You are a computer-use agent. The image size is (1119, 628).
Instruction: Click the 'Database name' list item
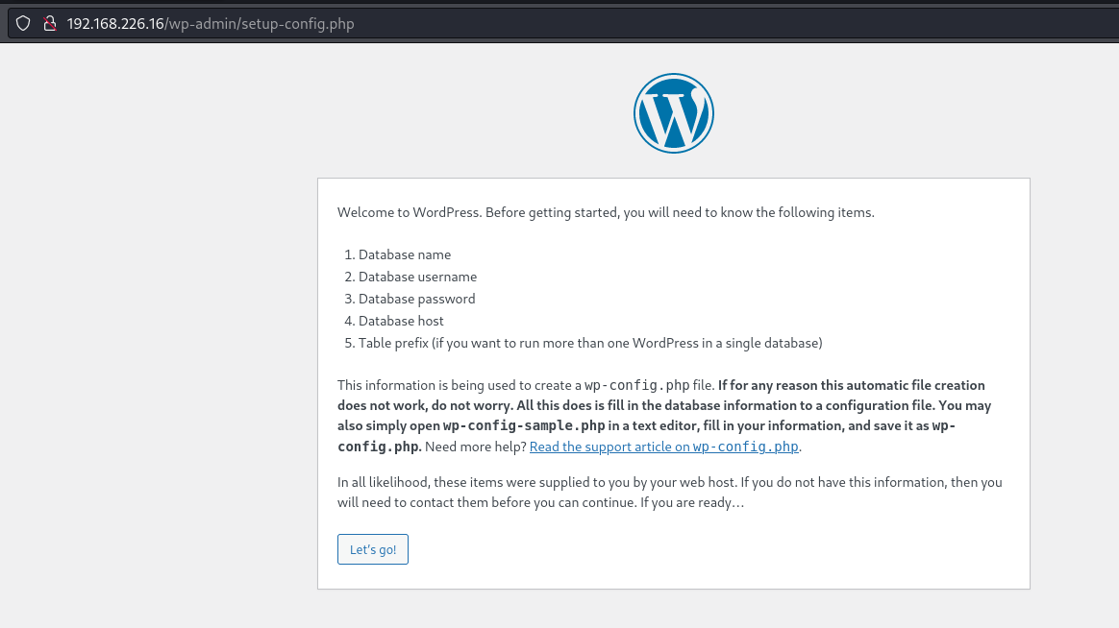point(405,254)
